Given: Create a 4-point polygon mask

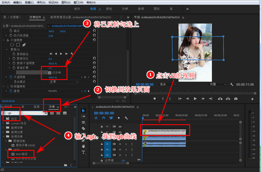Looking at the screenshot, I should tap(18, 45).
